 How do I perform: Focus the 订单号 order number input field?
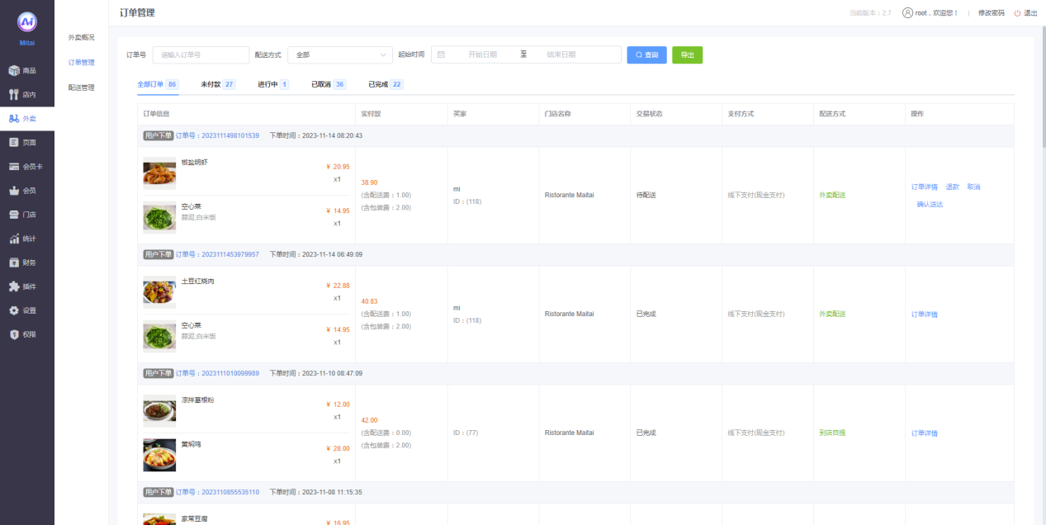[x=201, y=54]
